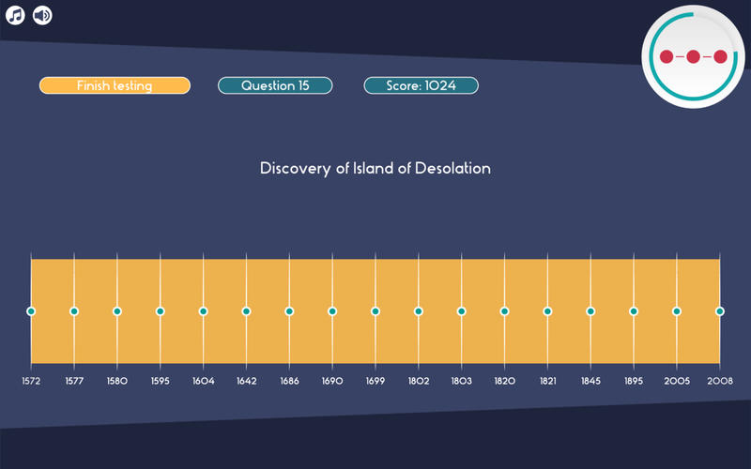
Task: Select the 1802 timeline marker dot
Action: tap(419, 311)
